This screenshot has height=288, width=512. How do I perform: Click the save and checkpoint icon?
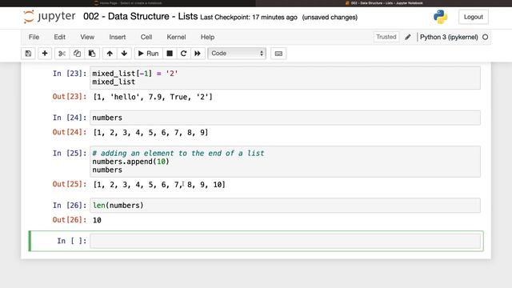28,54
